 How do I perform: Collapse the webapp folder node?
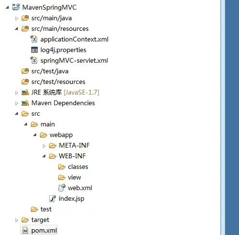point(35,135)
